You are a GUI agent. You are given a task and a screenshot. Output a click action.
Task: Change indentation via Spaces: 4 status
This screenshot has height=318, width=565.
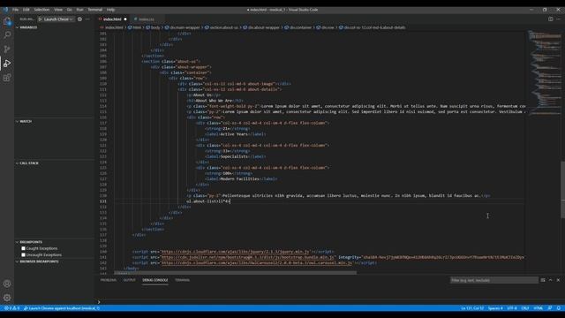(x=495, y=308)
